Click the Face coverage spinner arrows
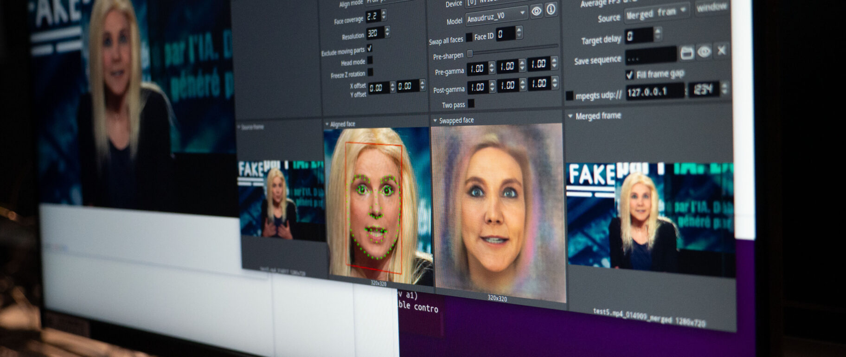The height and width of the screenshot is (357, 846). 384,15
